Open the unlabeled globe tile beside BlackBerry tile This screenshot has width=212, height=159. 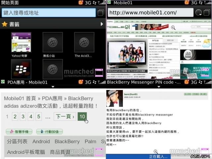click(x=53, y=69)
